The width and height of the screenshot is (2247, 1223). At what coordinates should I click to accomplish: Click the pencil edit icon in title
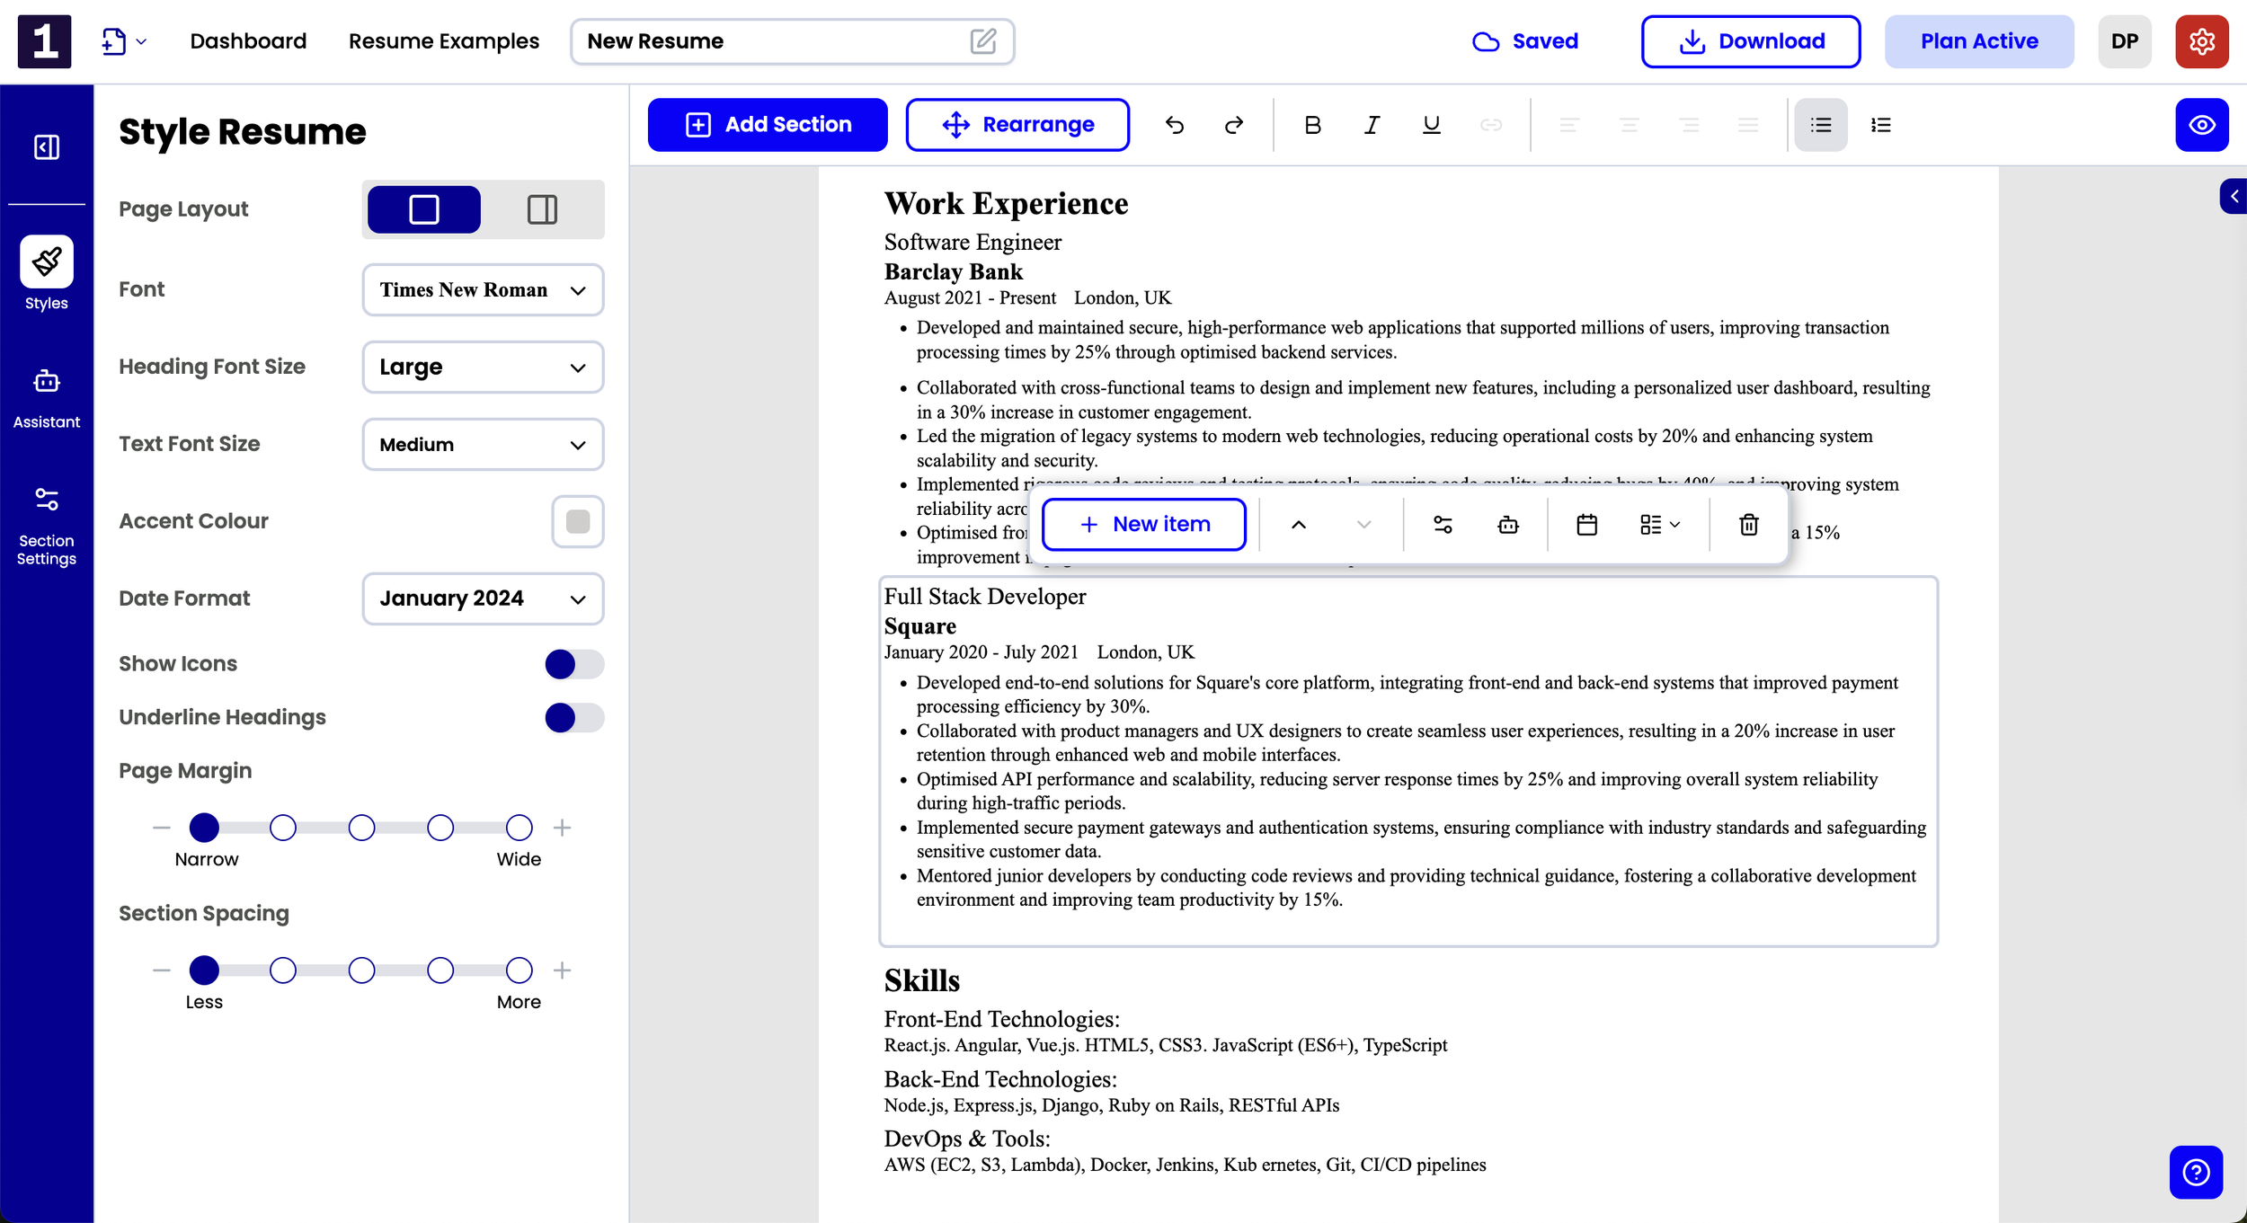pos(983,41)
